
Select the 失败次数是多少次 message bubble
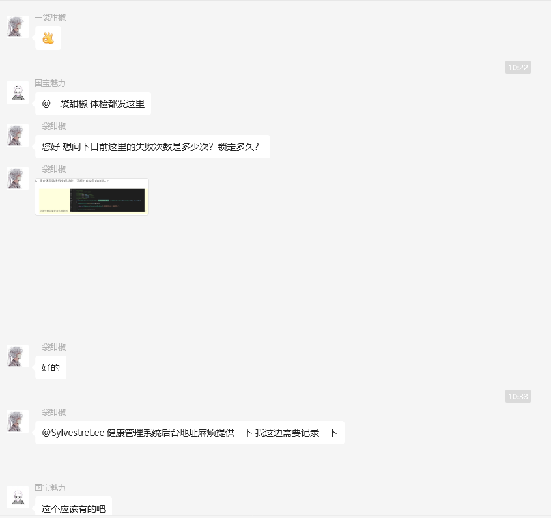(152, 147)
